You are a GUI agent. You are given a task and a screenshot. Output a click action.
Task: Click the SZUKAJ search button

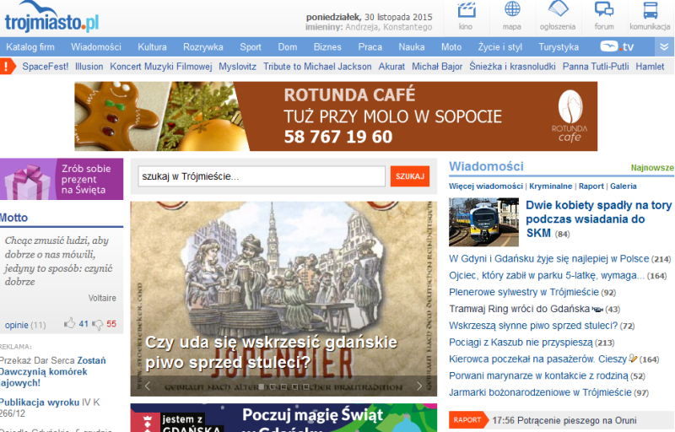pyautogui.click(x=410, y=176)
